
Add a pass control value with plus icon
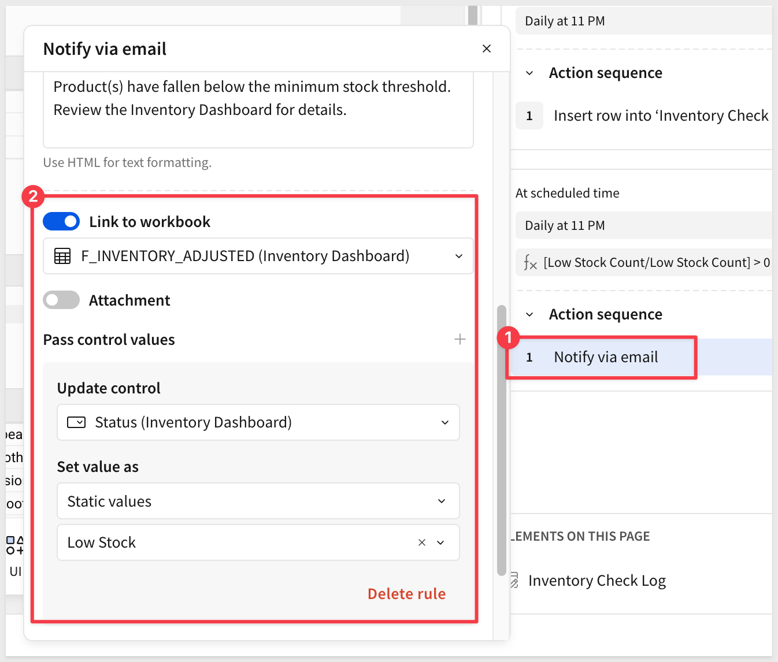point(460,339)
